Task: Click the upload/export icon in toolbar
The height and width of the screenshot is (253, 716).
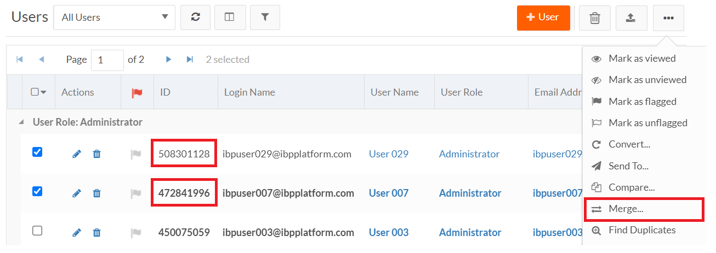Action: (630, 18)
